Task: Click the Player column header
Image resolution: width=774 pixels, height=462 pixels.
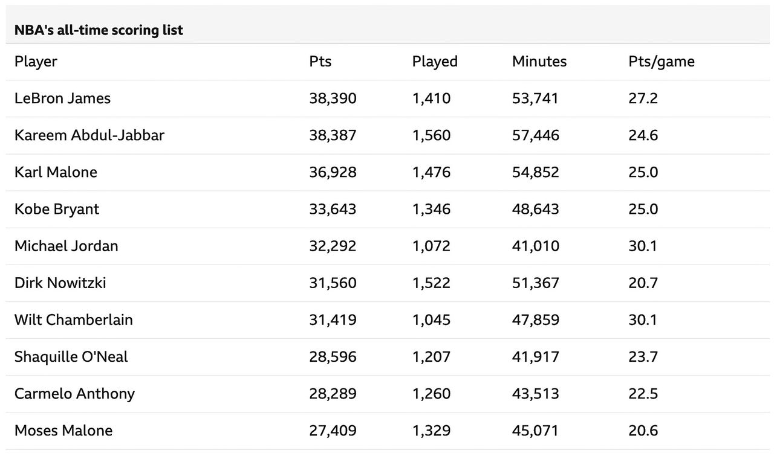Action: [x=36, y=62]
